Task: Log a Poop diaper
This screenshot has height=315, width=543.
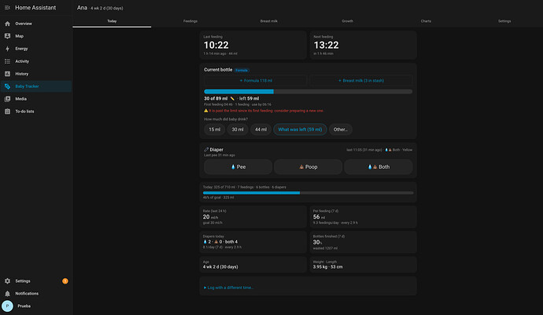Action: 308,167
